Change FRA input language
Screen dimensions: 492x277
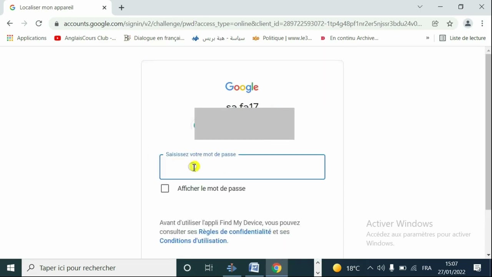pyautogui.click(x=427, y=268)
